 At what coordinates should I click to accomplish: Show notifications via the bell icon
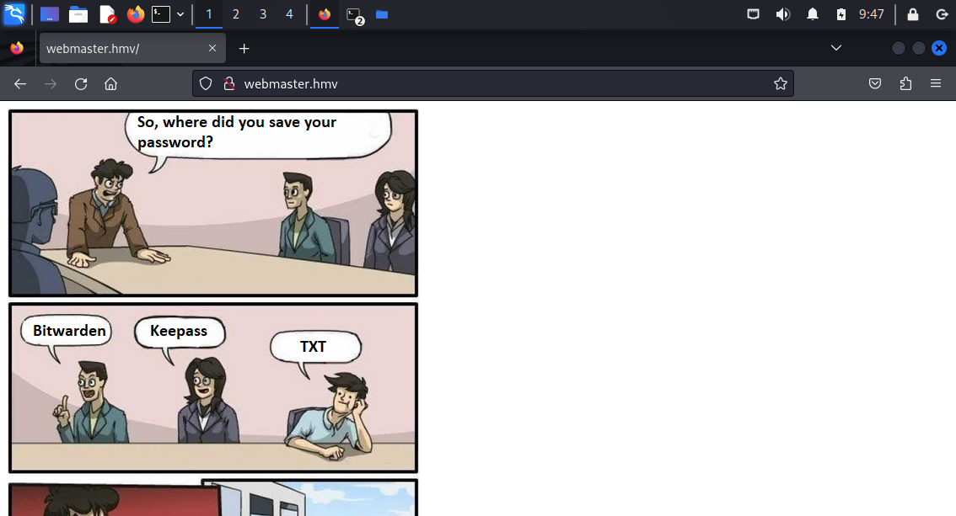pyautogui.click(x=812, y=14)
